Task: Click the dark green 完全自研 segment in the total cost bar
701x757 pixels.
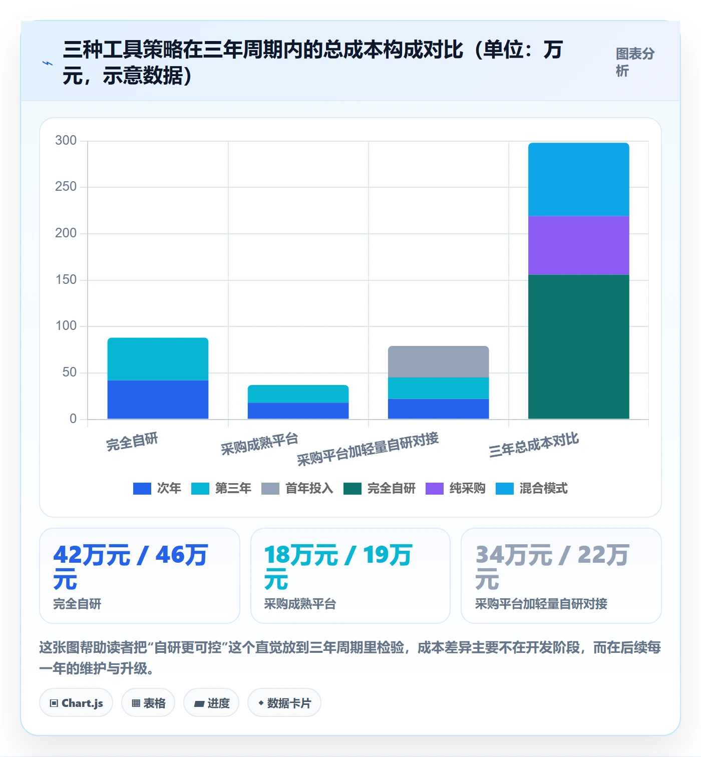Action: tap(578, 347)
